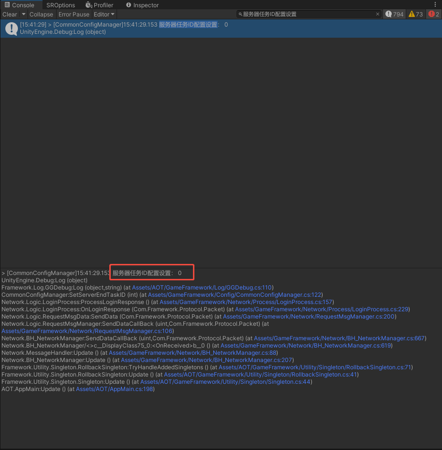Viewport: 442px width, 450px height.
Task: Open the Console window options kebab menu
Action: pos(435,5)
